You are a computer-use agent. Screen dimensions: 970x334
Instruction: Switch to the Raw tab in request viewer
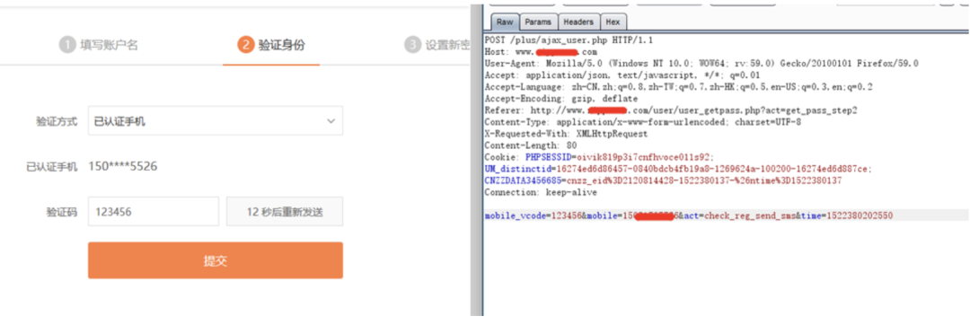[x=505, y=22]
